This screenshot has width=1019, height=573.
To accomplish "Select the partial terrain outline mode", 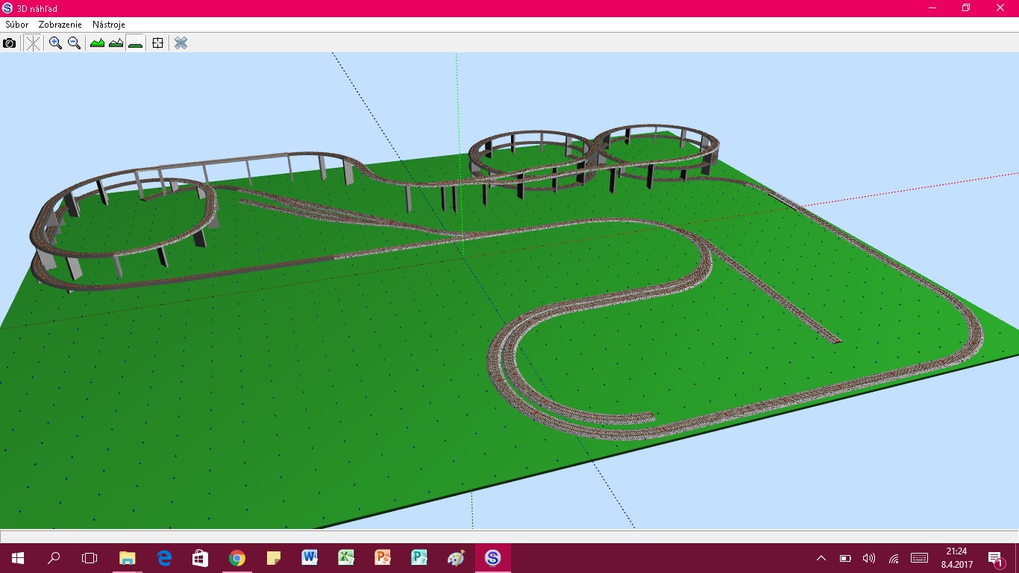I will [116, 43].
